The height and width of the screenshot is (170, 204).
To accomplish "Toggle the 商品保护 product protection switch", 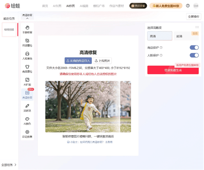I will pyautogui.click(x=194, y=47).
